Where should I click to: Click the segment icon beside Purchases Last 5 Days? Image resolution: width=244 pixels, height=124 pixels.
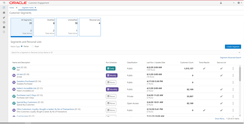pyautogui.click(x=14, y=96)
